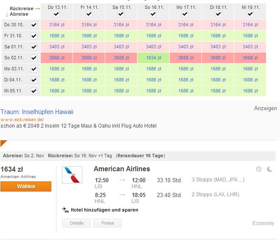Select 3688 zł for So 02.11. / Do 13.11.
The image size is (280, 242).
[x=56, y=58]
